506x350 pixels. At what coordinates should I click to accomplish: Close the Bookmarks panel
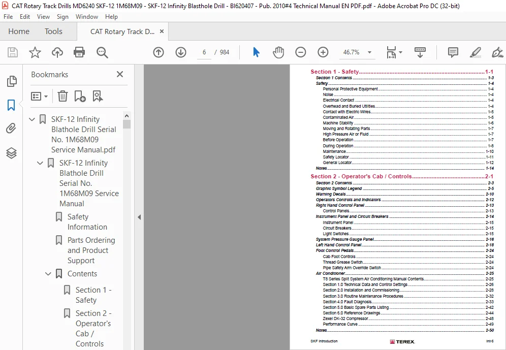point(120,75)
